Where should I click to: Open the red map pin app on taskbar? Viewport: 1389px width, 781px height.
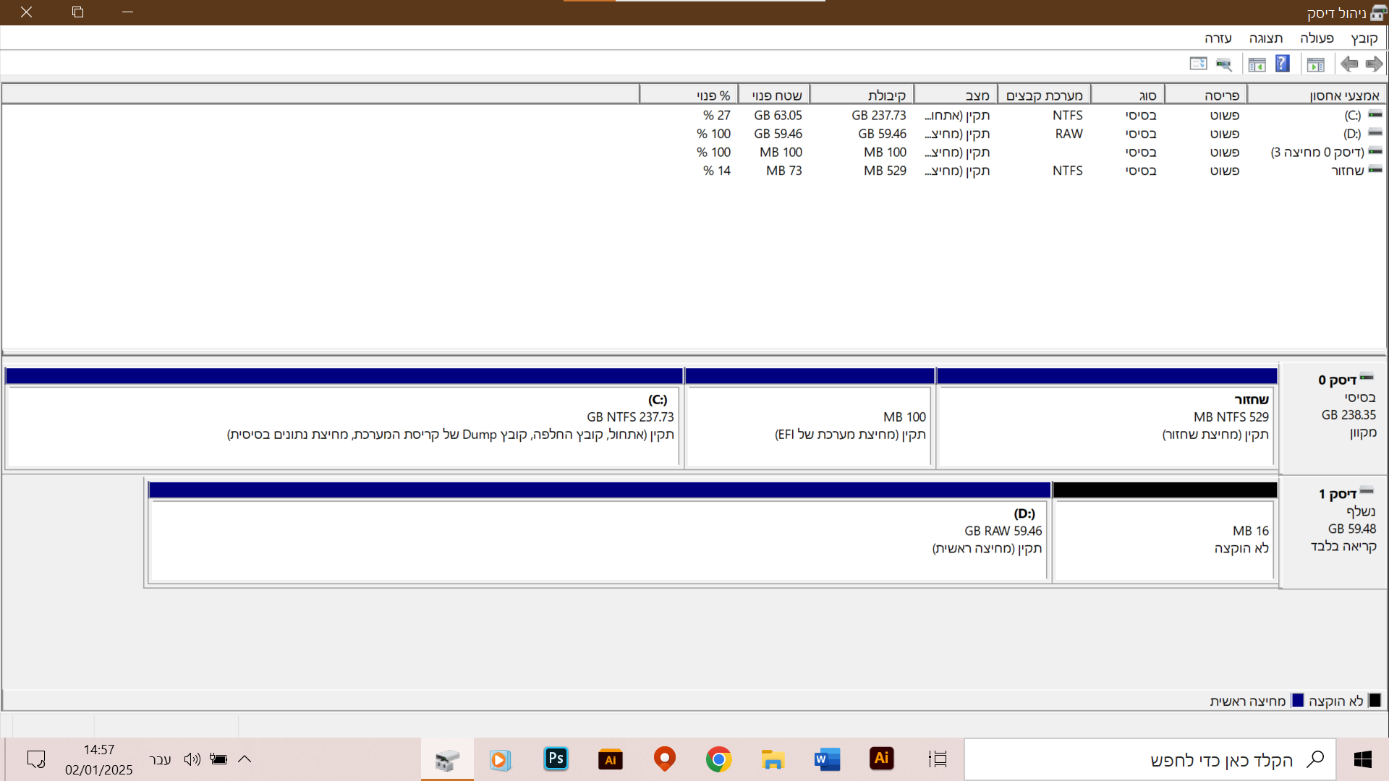coord(664,759)
